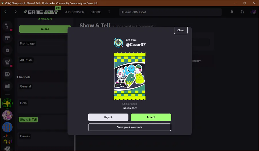Click the Game Jolt logo
Image resolution: width=259 pixels, height=151 pixels.
click(x=41, y=12)
